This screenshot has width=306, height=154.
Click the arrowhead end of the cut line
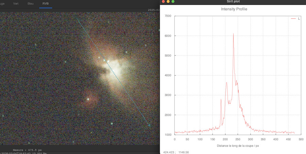coord(150,126)
